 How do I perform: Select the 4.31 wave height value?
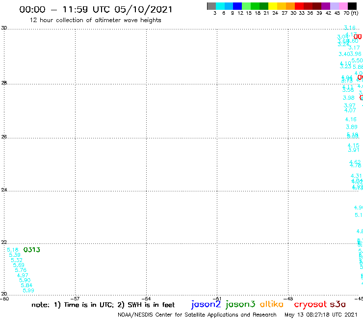click(356, 176)
